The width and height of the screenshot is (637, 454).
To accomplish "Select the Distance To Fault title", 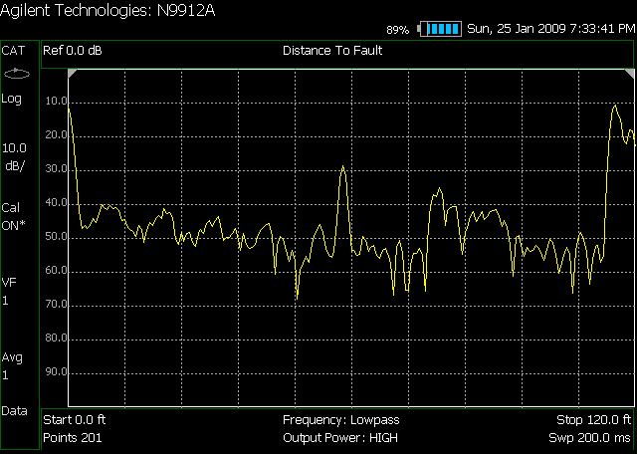I will coord(332,50).
